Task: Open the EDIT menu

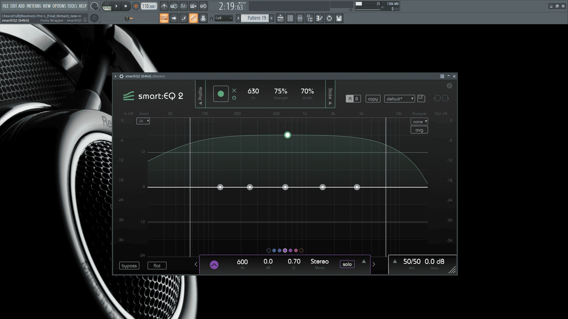Action: click(14, 6)
